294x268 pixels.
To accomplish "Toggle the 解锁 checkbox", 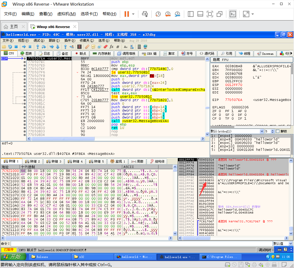I will (278, 131).
